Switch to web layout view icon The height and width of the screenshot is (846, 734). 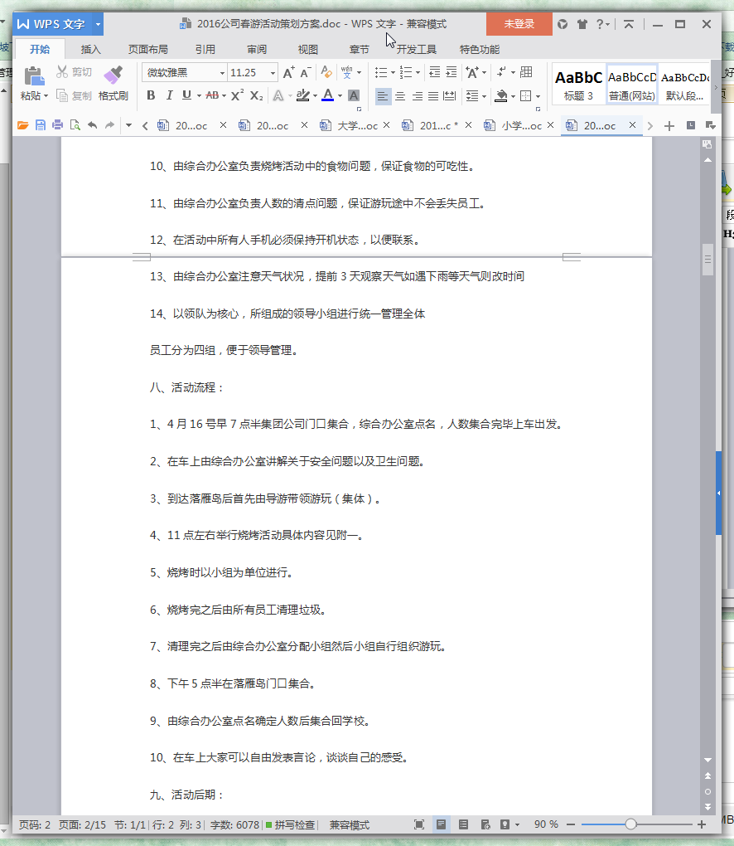point(485,824)
